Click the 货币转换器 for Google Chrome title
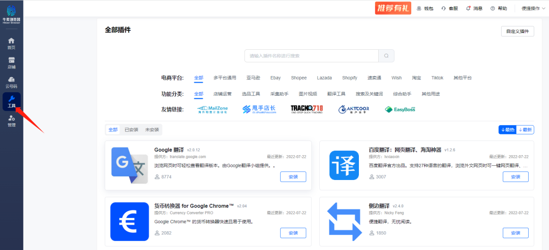The width and height of the screenshot is (549, 250). (x=194, y=206)
